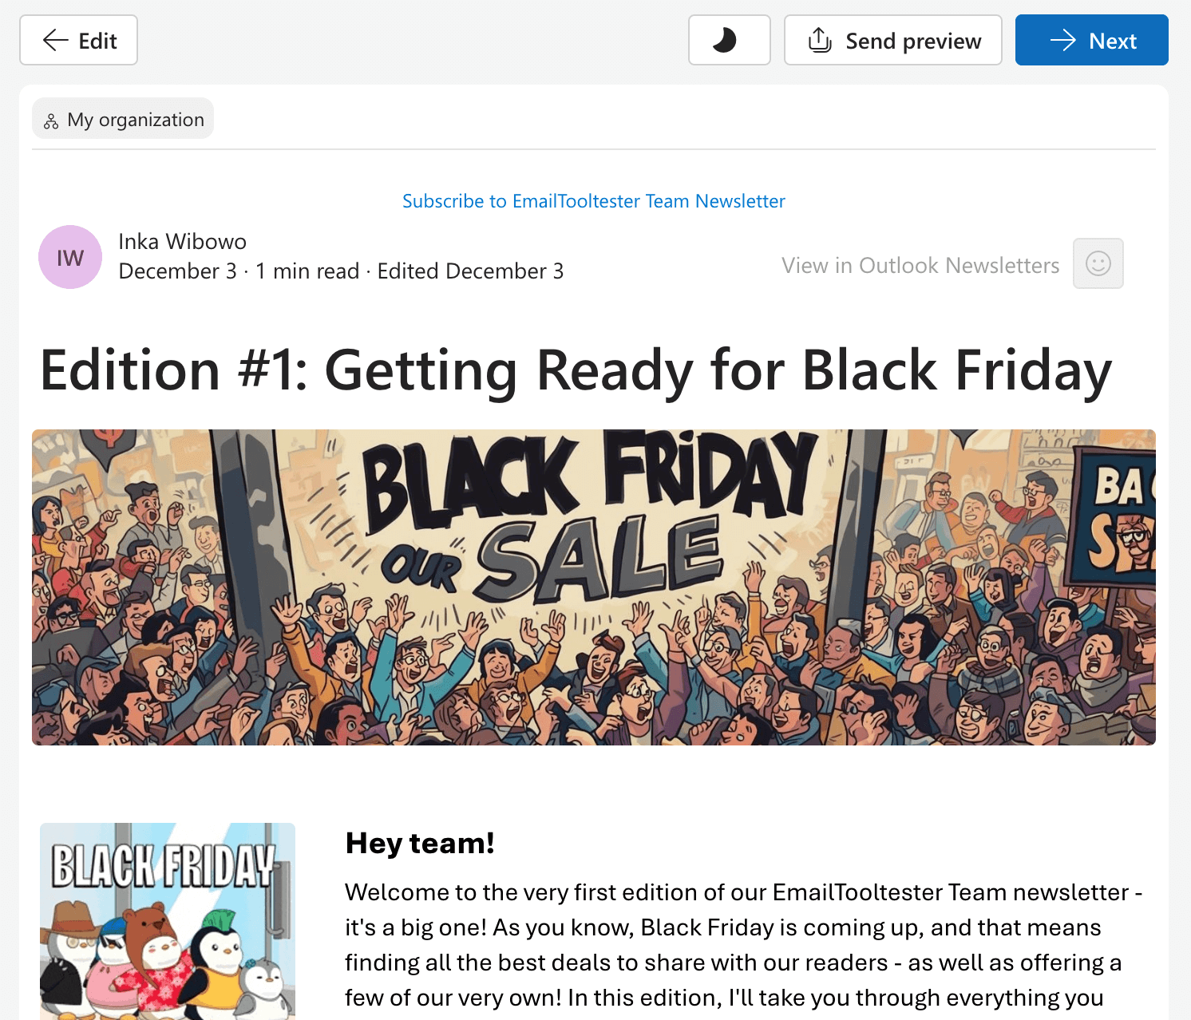Select the newsletter title Edition #1
The image size is (1191, 1020).
575,370
